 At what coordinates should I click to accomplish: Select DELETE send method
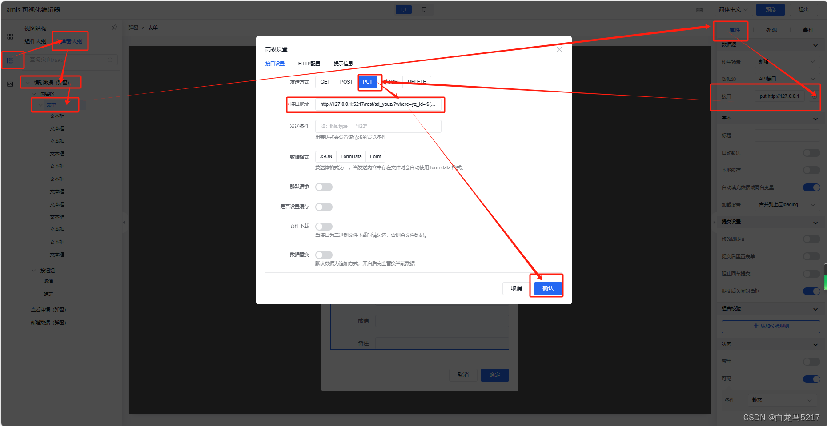pos(417,82)
